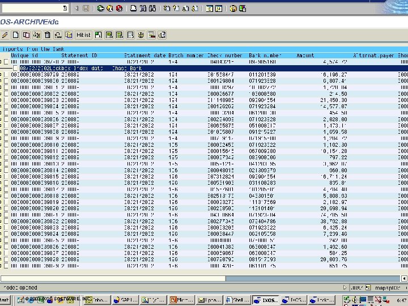Open the command field dropdown arrow
The width and height of the screenshot is (408, 306).
pos(65,8)
